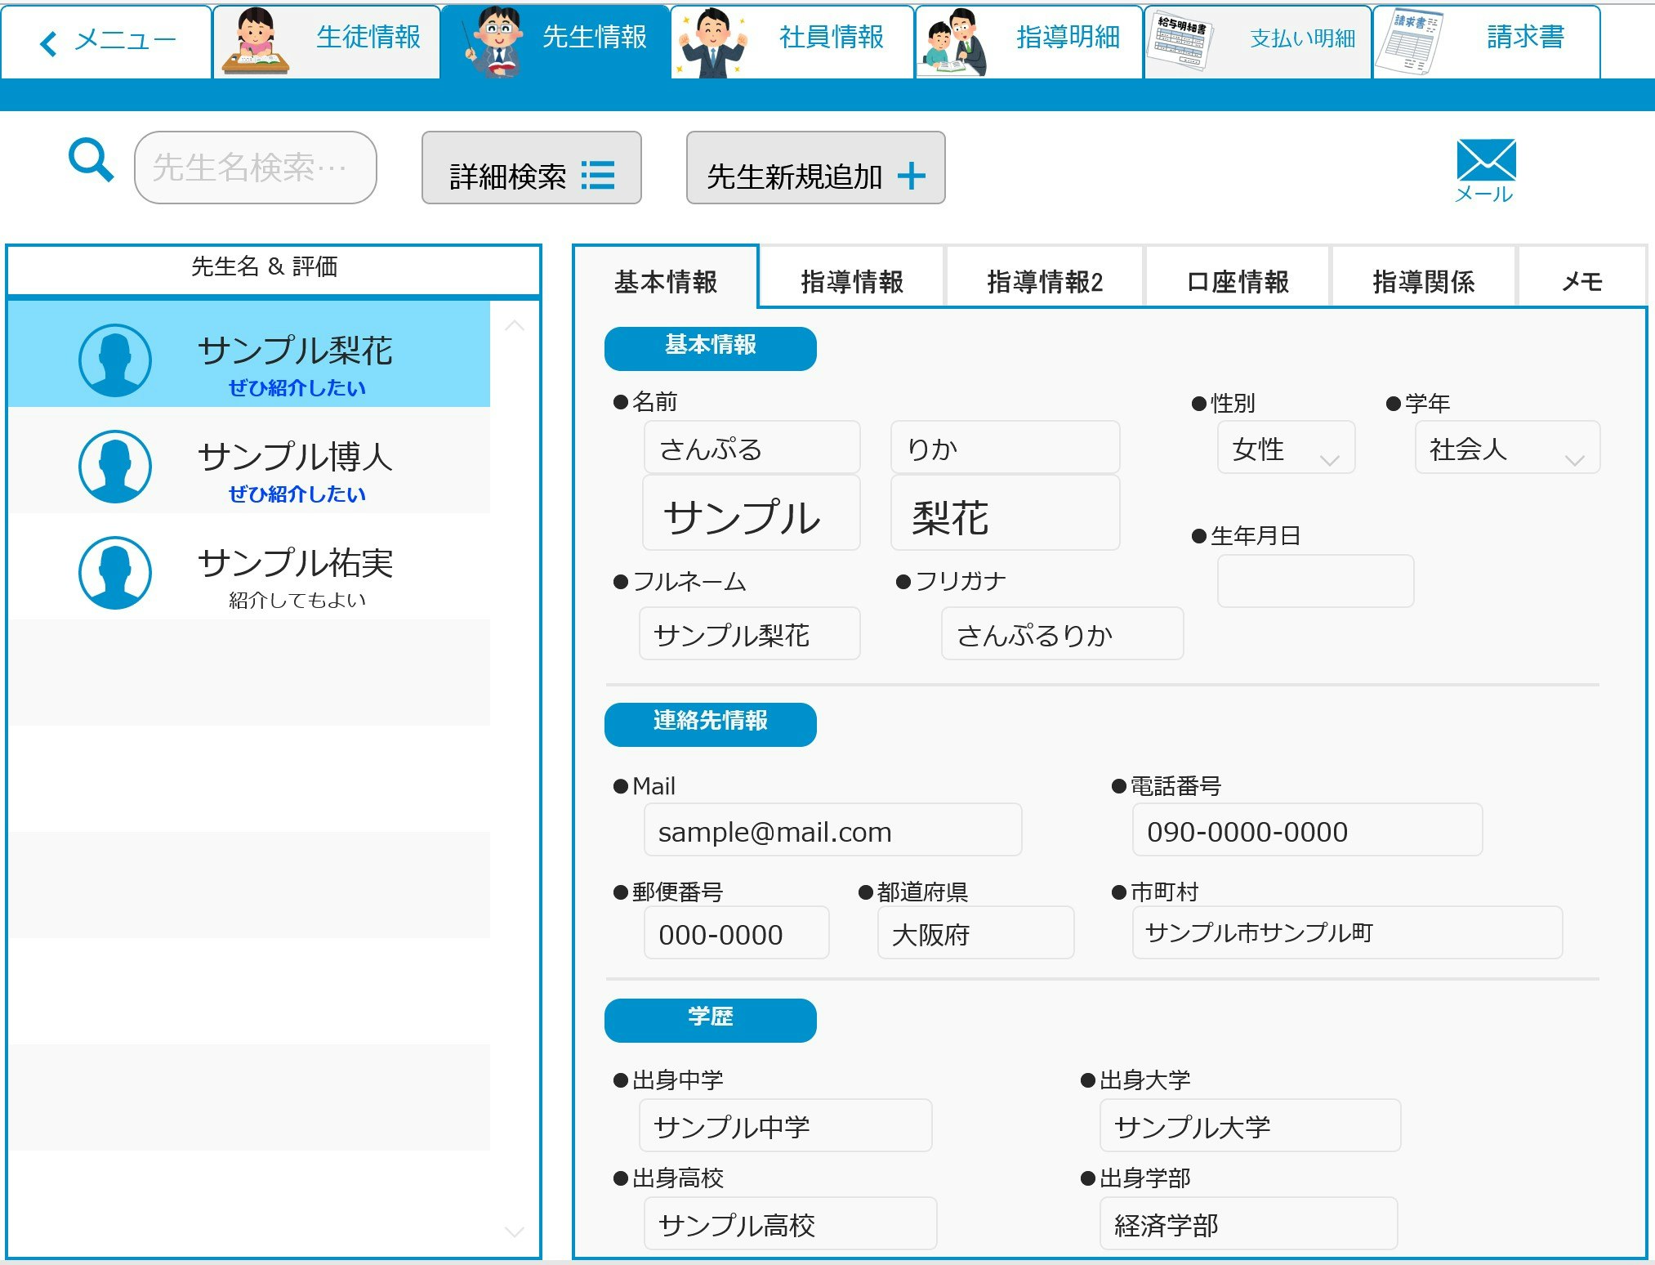
Task: Click the 先生新規追加 button
Action: pos(815,168)
